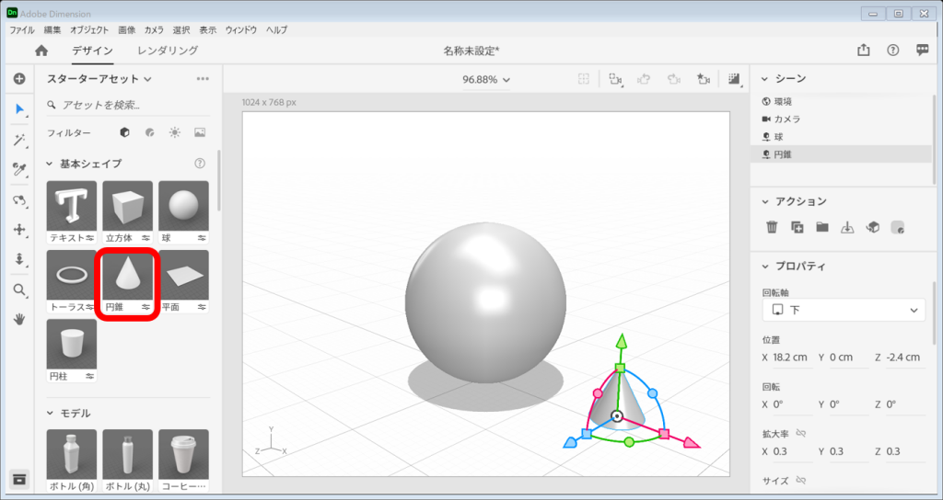
Task: Select 球 in the scene panel
Action: (x=778, y=136)
